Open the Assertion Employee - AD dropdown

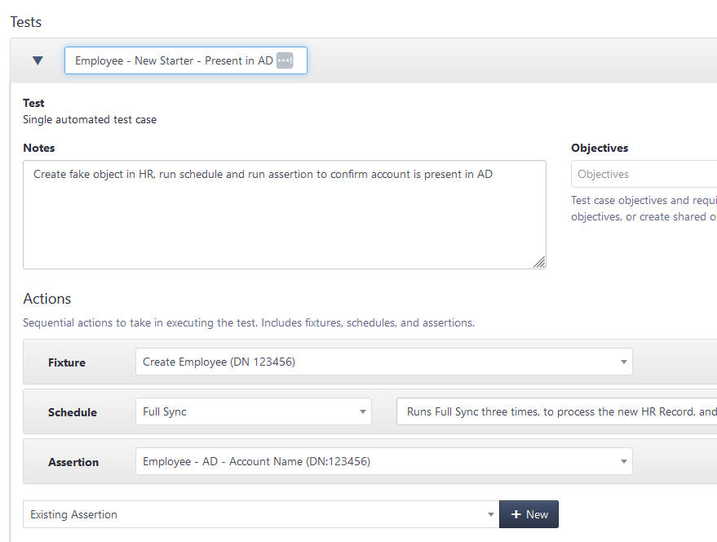point(384,461)
